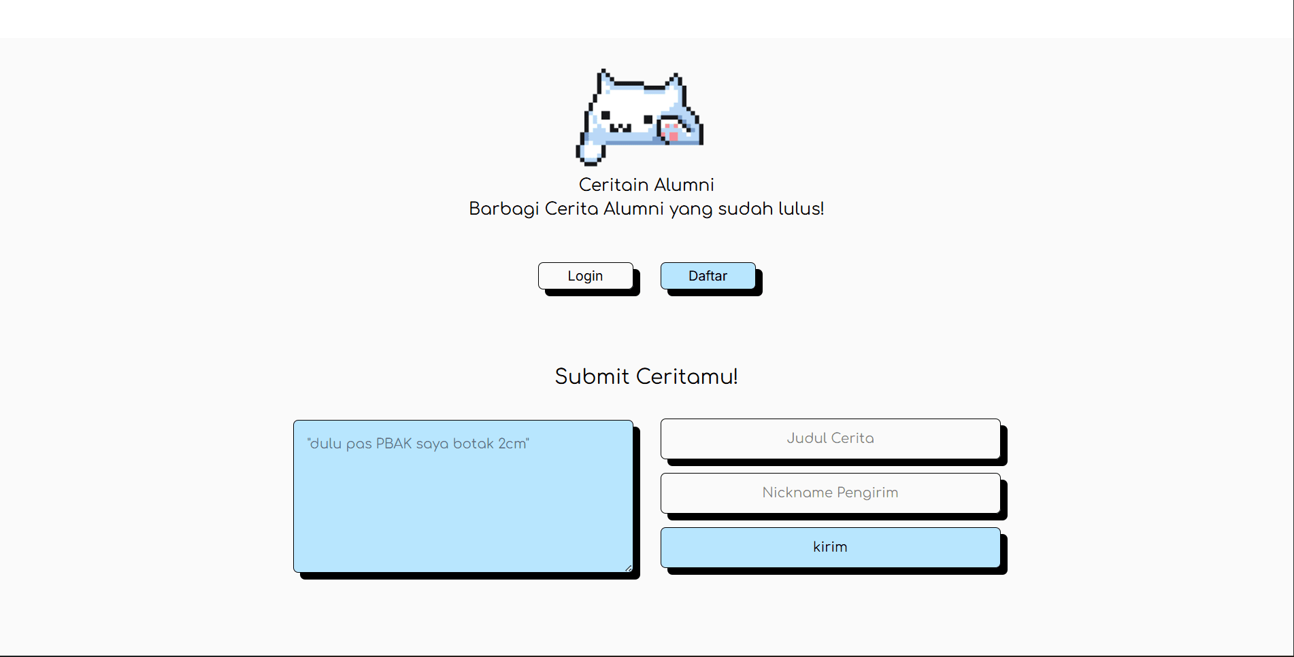Viewport: 1294px width, 657px height.
Task: Click the cat's pink paw
Action: pos(671,131)
